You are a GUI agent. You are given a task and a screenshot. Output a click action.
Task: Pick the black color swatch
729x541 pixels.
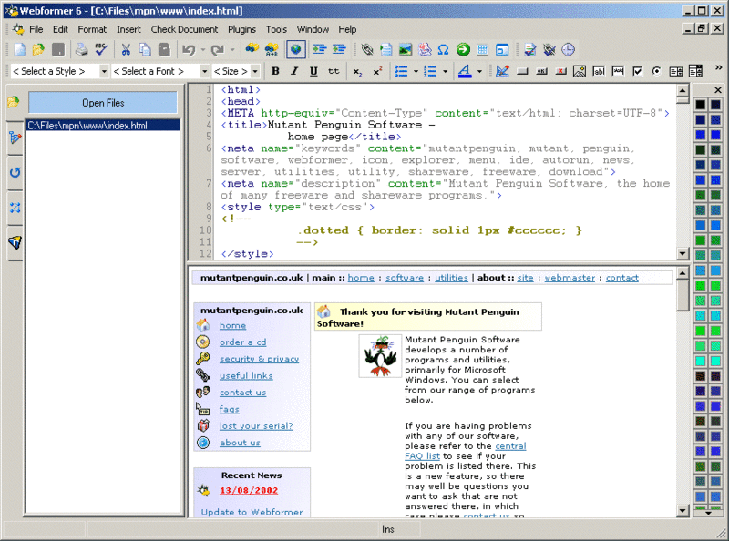(701, 105)
